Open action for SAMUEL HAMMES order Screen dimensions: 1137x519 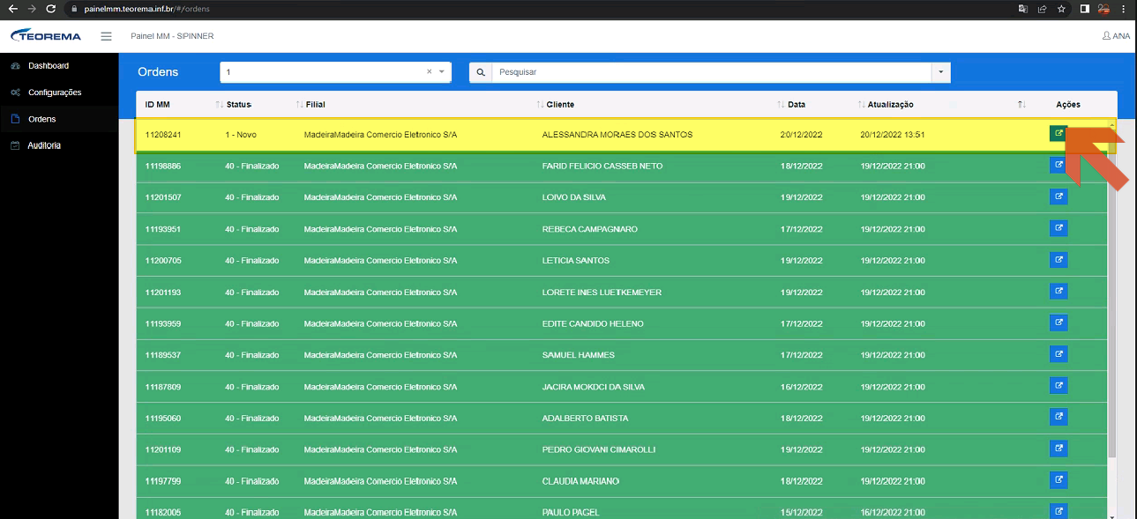point(1058,354)
